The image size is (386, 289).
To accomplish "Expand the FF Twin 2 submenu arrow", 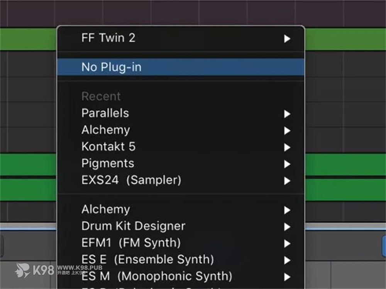I will click(x=287, y=39).
